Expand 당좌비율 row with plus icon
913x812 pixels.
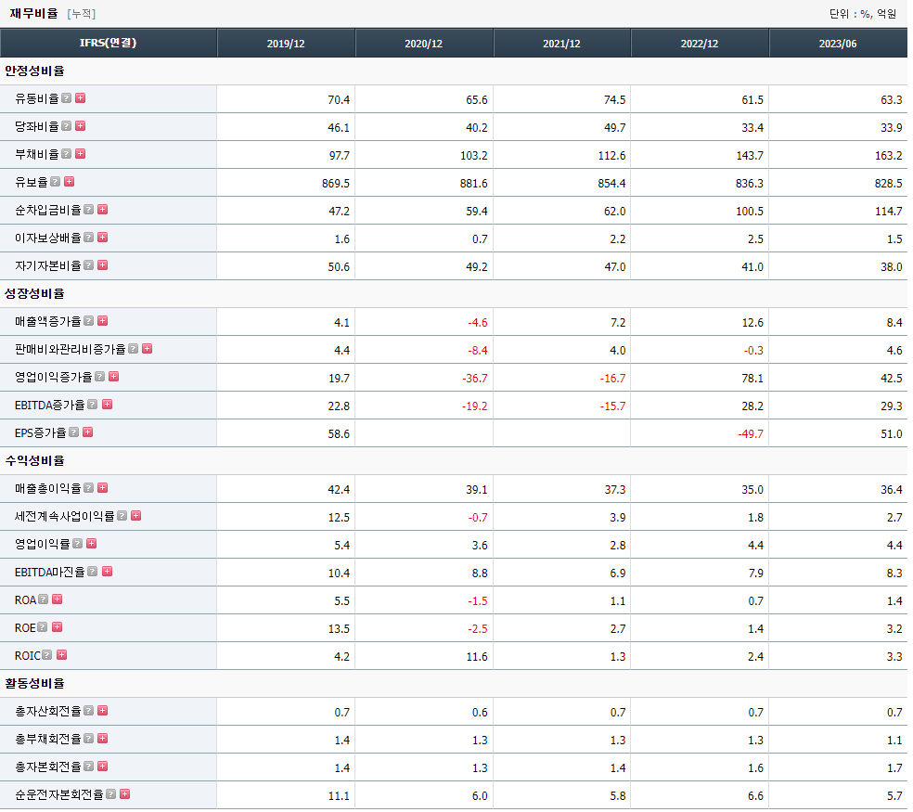(x=81, y=126)
